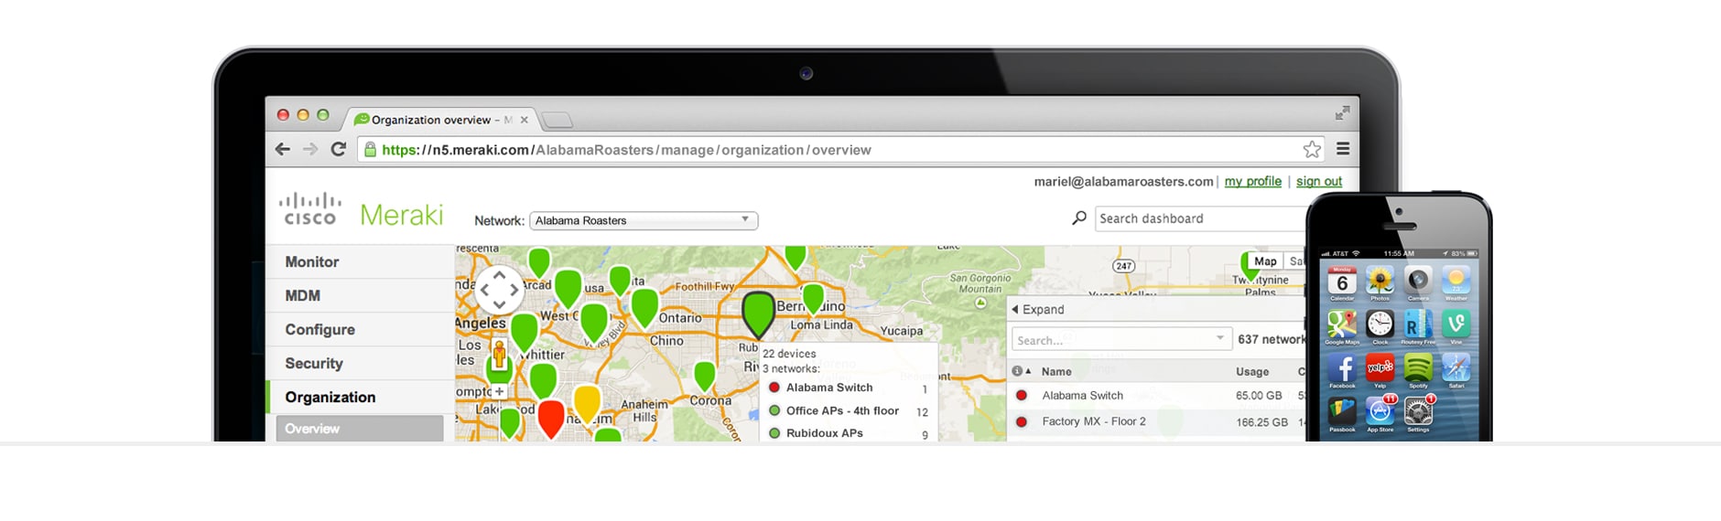Go back in the browser
The width and height of the screenshot is (1721, 521).
pyautogui.click(x=282, y=149)
